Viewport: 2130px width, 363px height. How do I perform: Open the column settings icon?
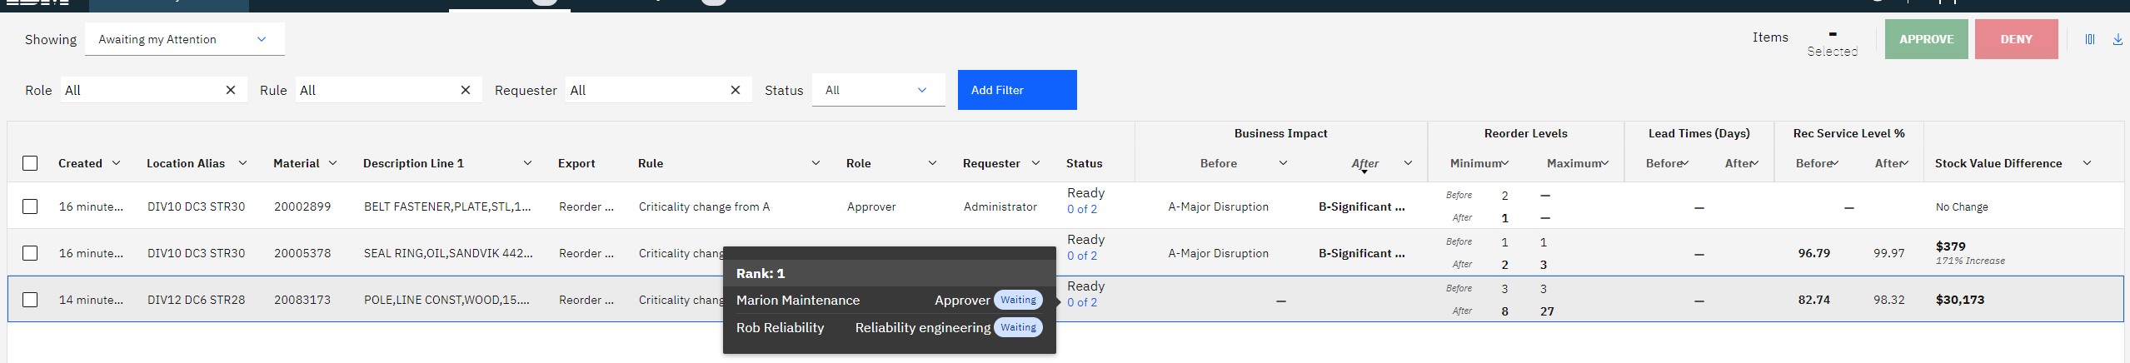[2089, 39]
